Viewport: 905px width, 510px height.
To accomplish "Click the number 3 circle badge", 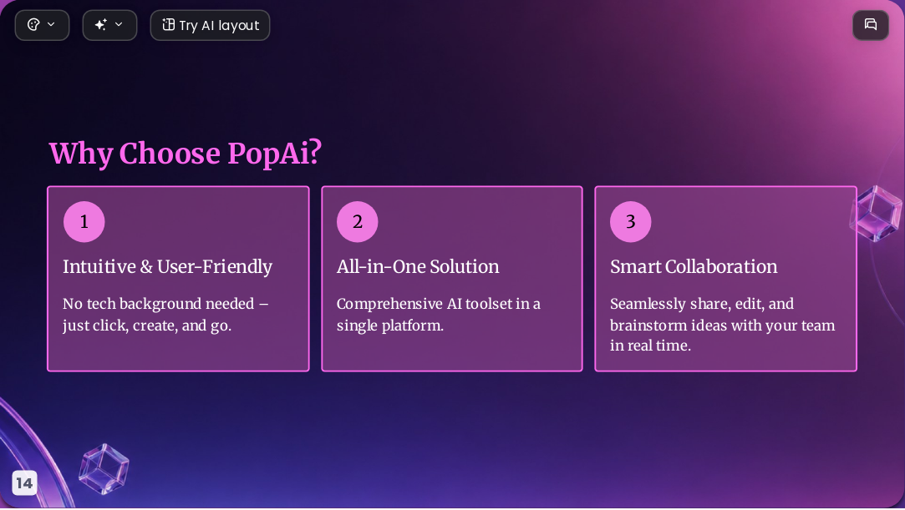I will tap(631, 222).
